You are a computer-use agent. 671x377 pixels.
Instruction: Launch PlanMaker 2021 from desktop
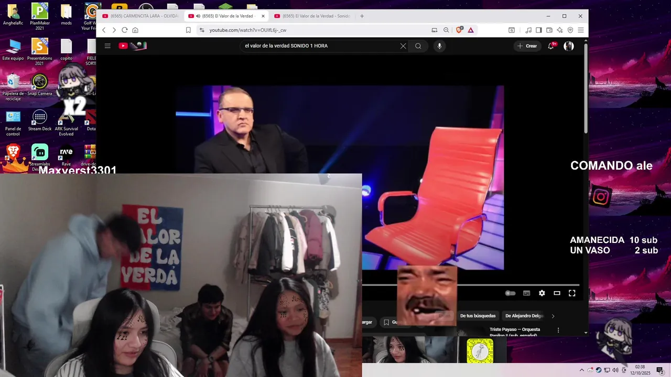pyautogui.click(x=40, y=16)
